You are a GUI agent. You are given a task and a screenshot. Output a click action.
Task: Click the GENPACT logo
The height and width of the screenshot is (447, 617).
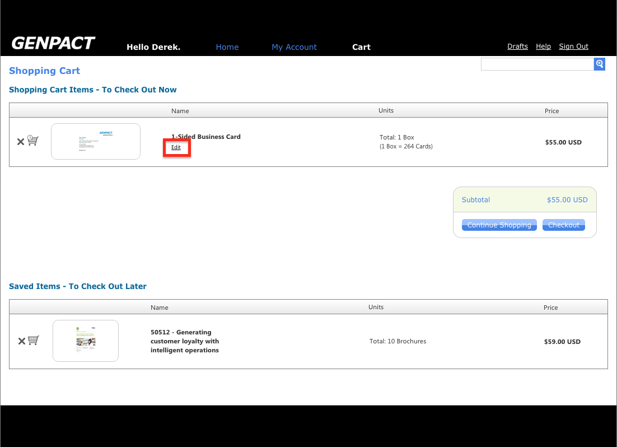[x=53, y=44]
